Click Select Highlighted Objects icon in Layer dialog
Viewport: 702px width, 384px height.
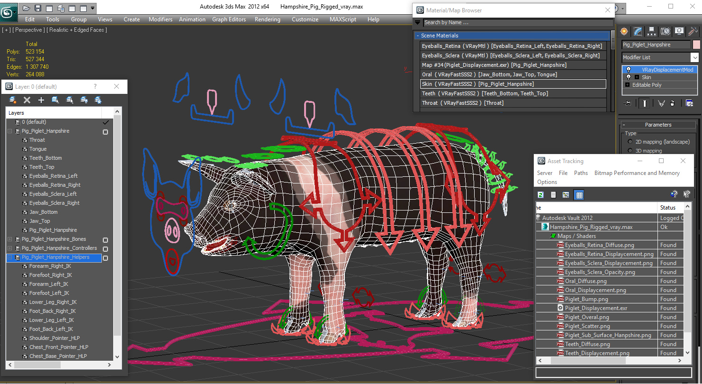(x=55, y=100)
